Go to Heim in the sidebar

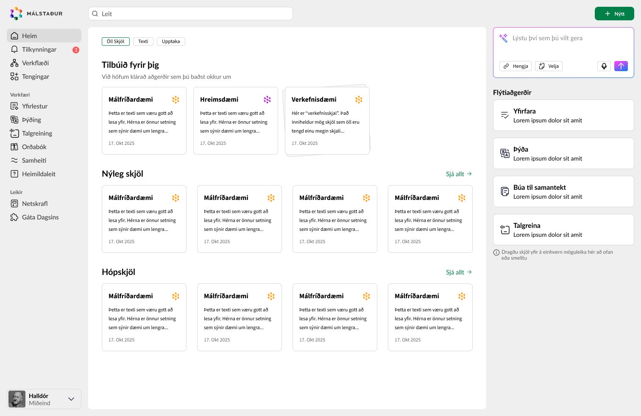coord(44,36)
